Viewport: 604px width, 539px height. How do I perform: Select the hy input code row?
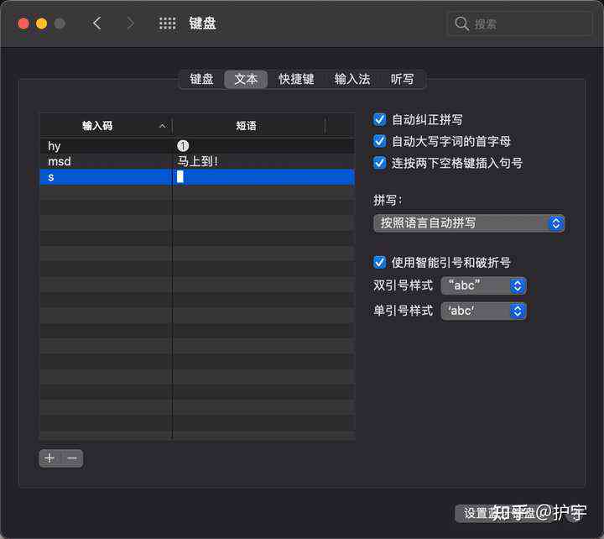[197, 146]
